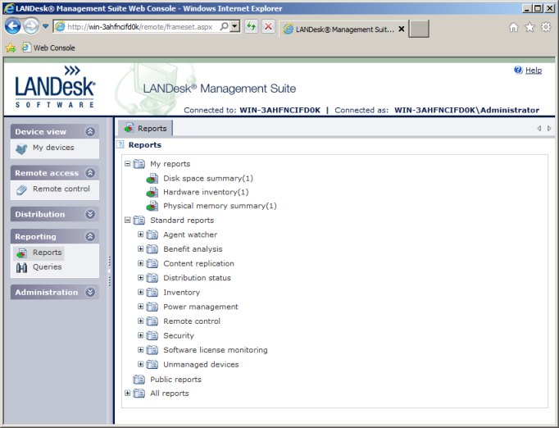Viewport: 559px width, 428px height.
Task: Click the address bar search magnifier
Action: click(x=225, y=26)
